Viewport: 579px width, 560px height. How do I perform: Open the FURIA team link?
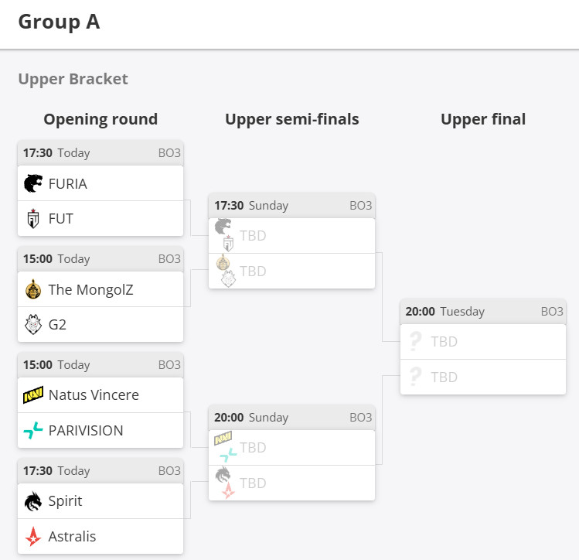[x=68, y=183]
